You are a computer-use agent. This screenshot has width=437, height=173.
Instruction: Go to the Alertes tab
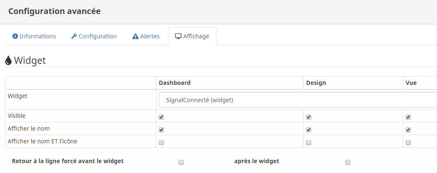pyautogui.click(x=146, y=36)
